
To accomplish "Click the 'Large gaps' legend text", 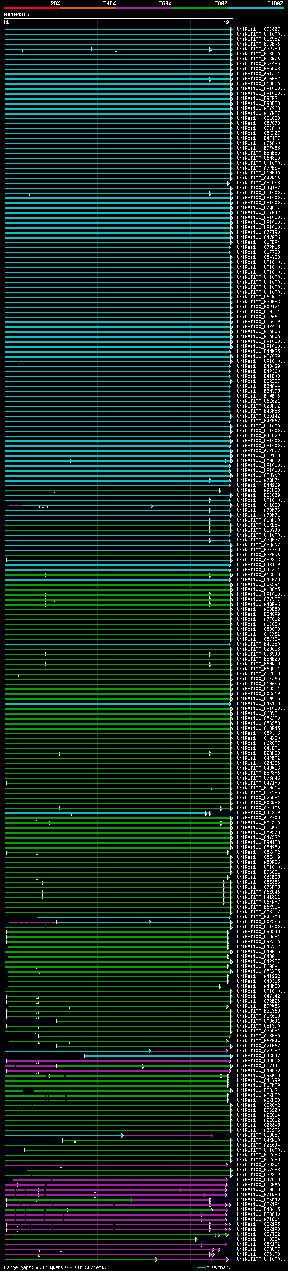I will [19, 1267].
